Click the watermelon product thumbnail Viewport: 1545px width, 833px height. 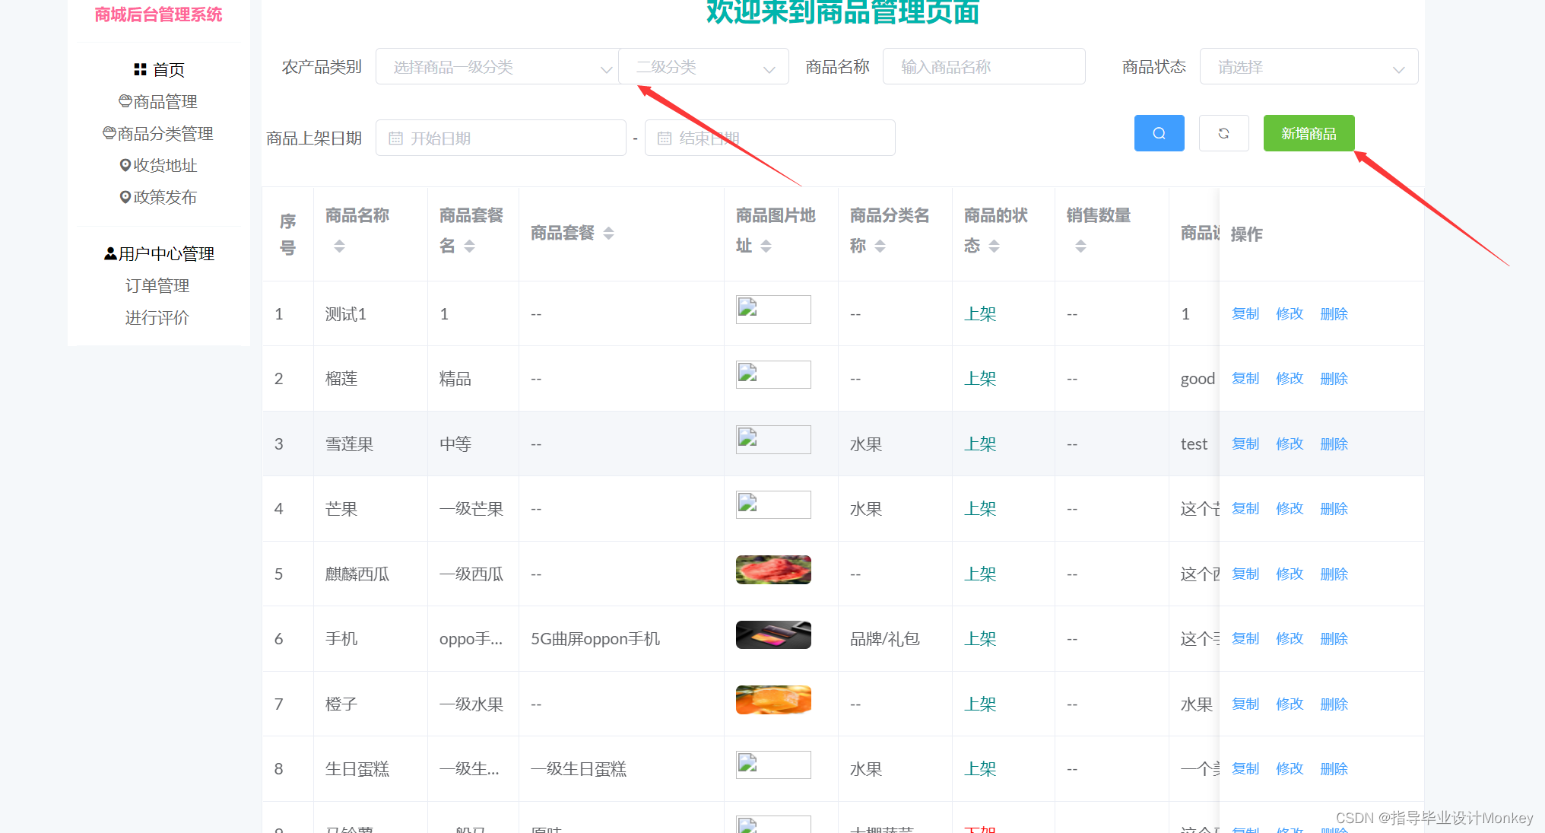point(773,570)
